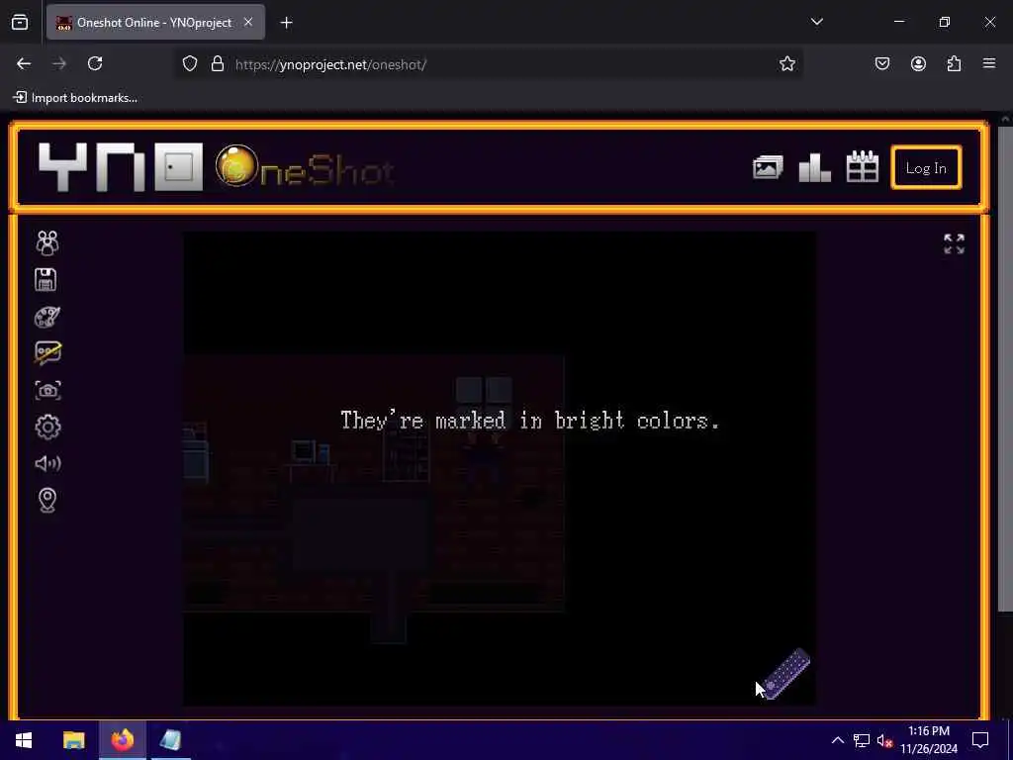Open the location map pin icon

click(x=47, y=500)
